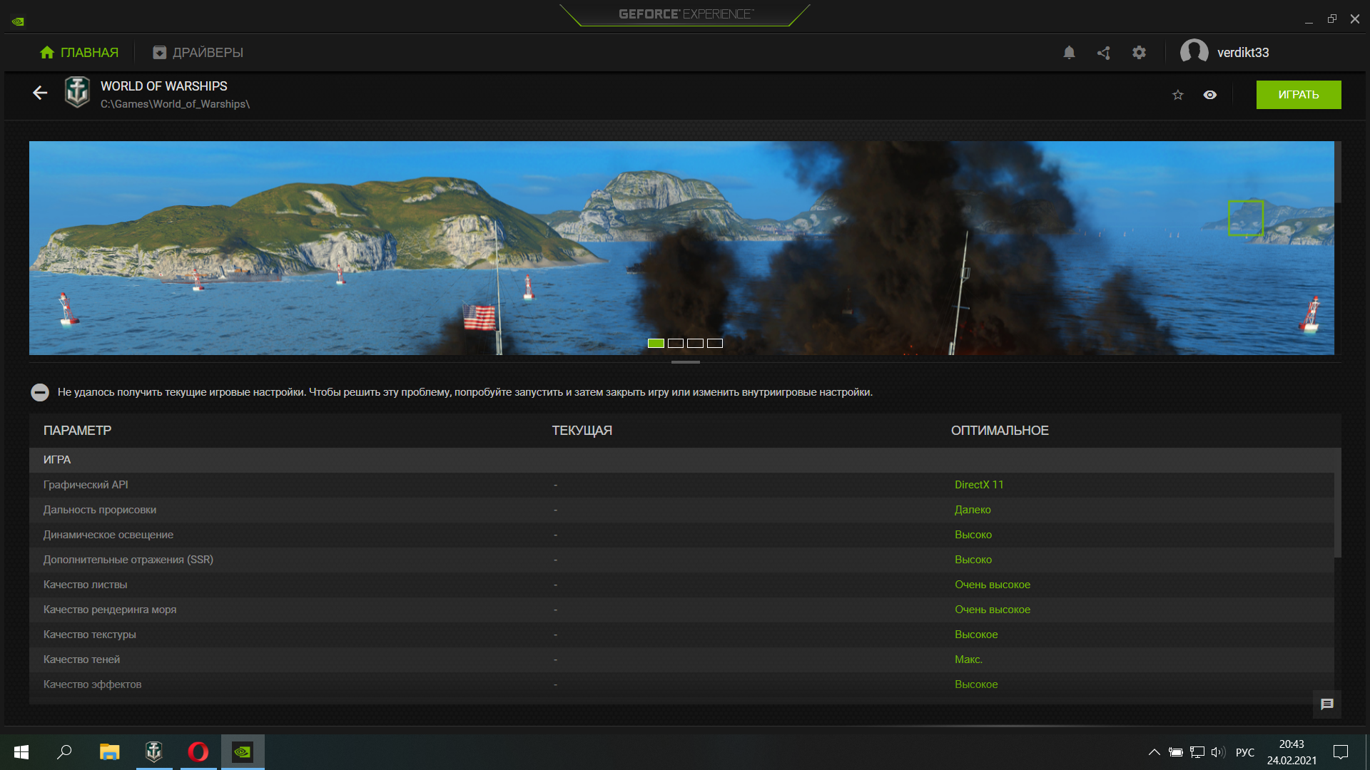Select fourth screenshot carousel indicator
This screenshot has height=770, width=1370.
[x=715, y=343]
